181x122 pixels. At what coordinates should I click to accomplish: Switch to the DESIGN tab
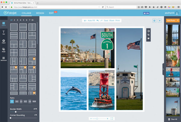pyautogui.click(x=40, y=13)
